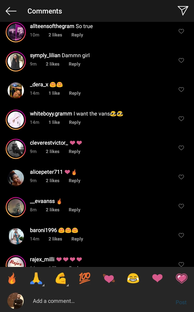Open __evaanss profile picture story

click(16, 207)
